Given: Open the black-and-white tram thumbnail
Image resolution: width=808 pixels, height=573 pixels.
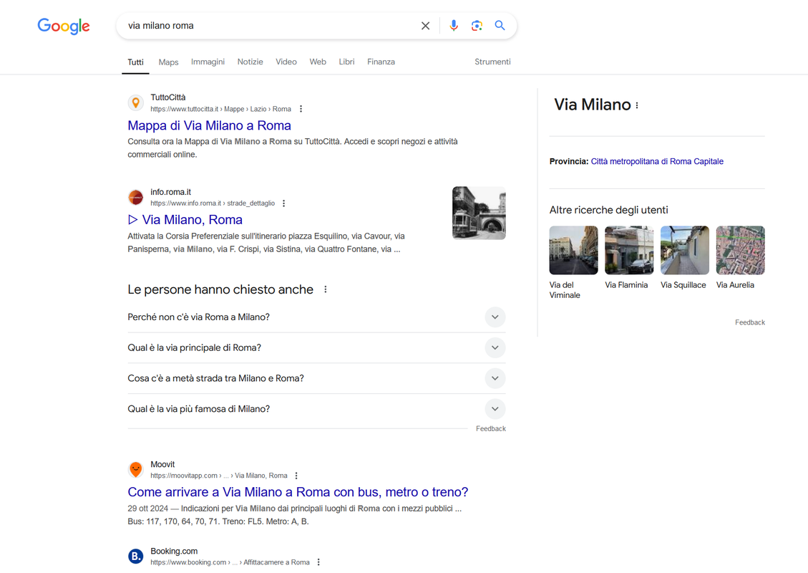Looking at the screenshot, I should (x=479, y=213).
